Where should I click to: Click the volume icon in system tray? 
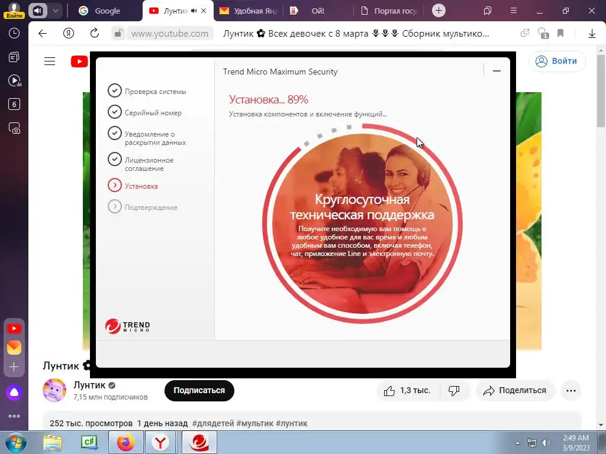click(546, 443)
